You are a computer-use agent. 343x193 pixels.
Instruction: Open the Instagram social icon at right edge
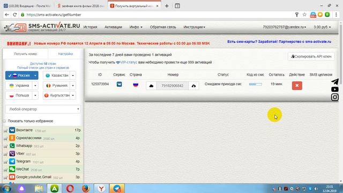(x=334, y=97)
